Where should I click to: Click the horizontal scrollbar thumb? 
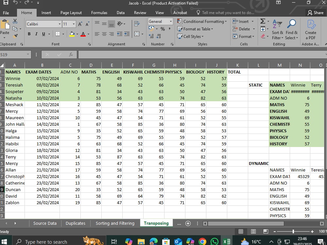[246, 223]
